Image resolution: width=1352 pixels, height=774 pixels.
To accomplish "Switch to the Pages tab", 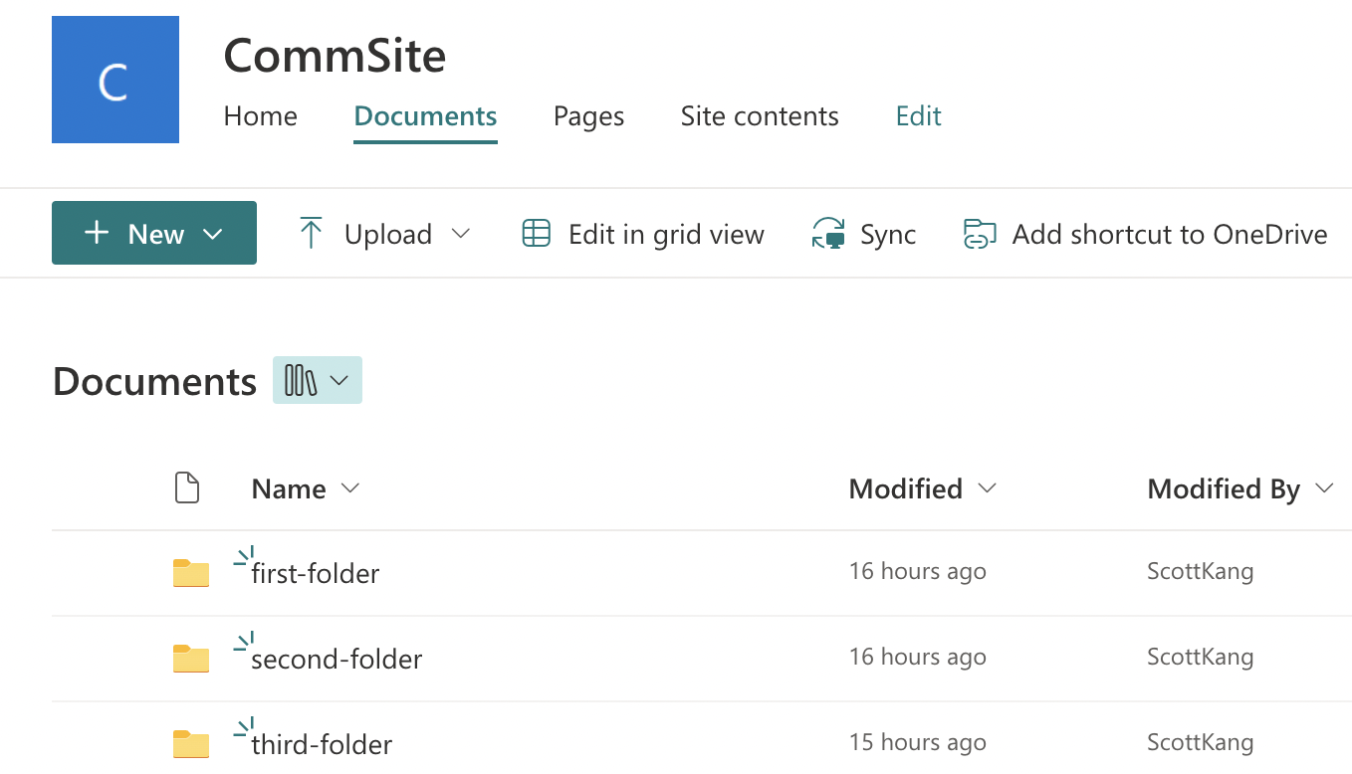I will (x=588, y=116).
